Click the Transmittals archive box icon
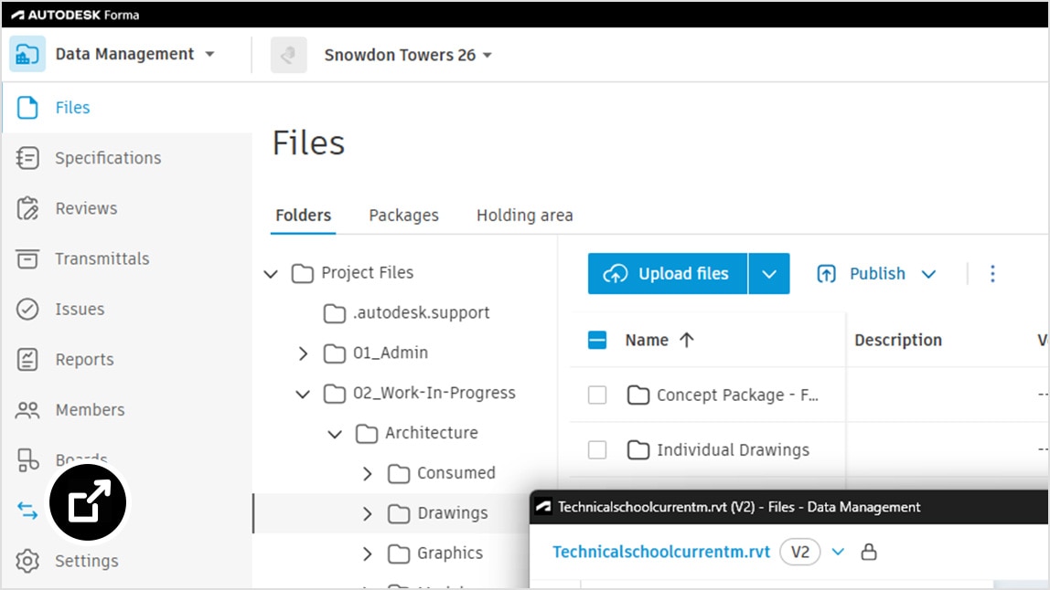This screenshot has height=590, width=1050. [x=27, y=258]
